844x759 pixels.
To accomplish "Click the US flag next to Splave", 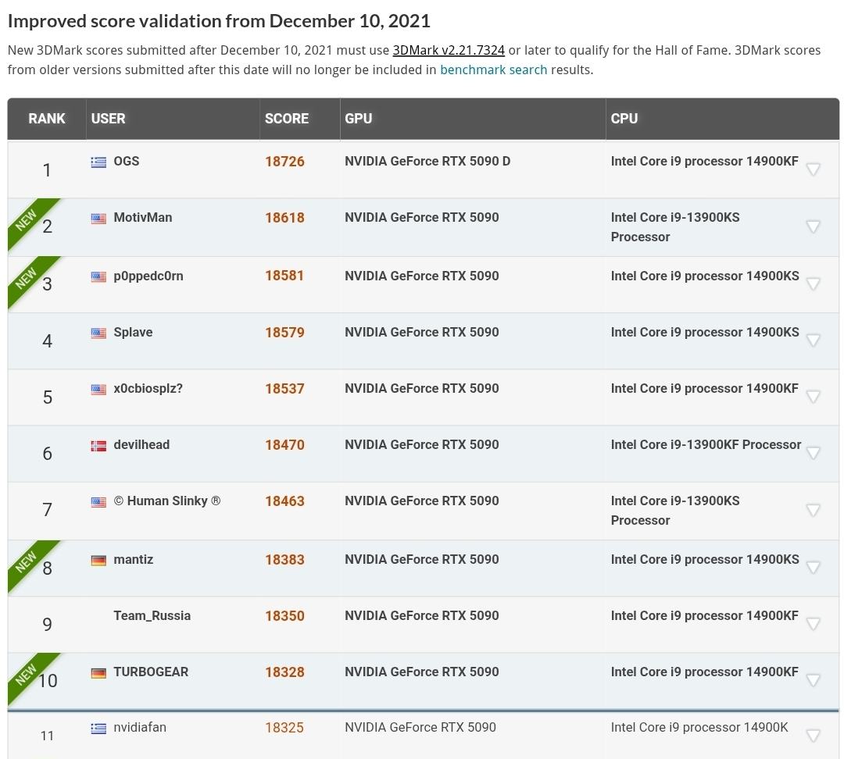I will click(x=98, y=333).
